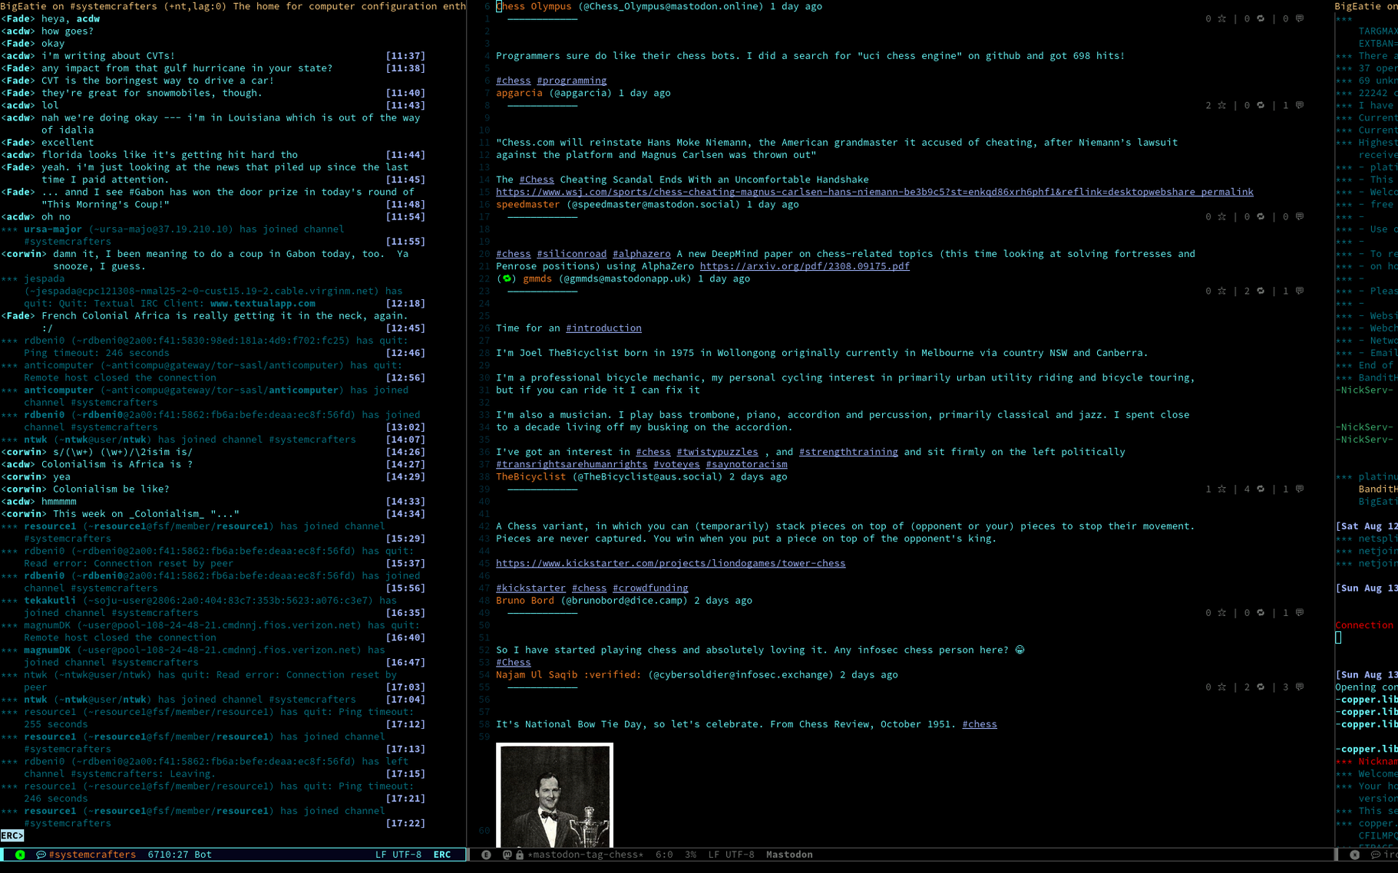Boost Najam Ul Saqib's post
1398x873 pixels.
tap(1261, 687)
